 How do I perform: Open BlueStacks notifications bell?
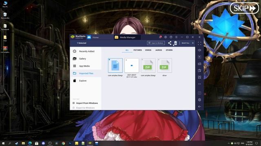click(160, 37)
